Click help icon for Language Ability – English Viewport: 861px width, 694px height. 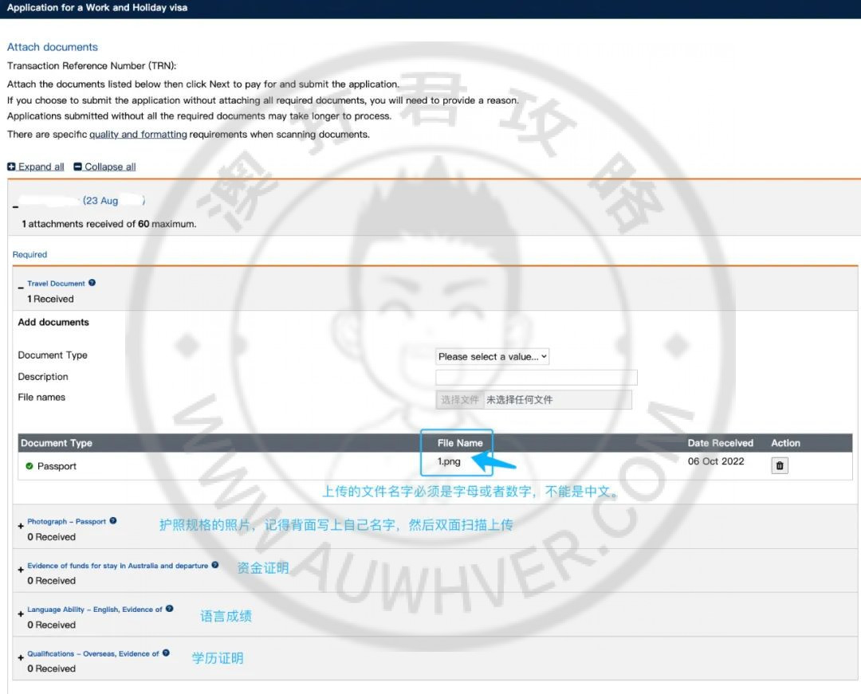point(169,609)
